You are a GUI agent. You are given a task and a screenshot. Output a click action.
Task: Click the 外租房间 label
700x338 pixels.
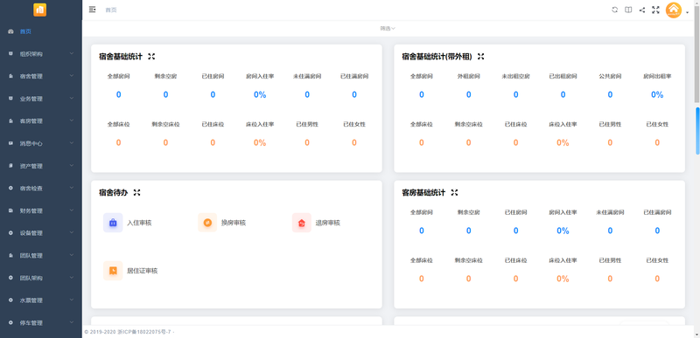pyautogui.click(x=468, y=76)
